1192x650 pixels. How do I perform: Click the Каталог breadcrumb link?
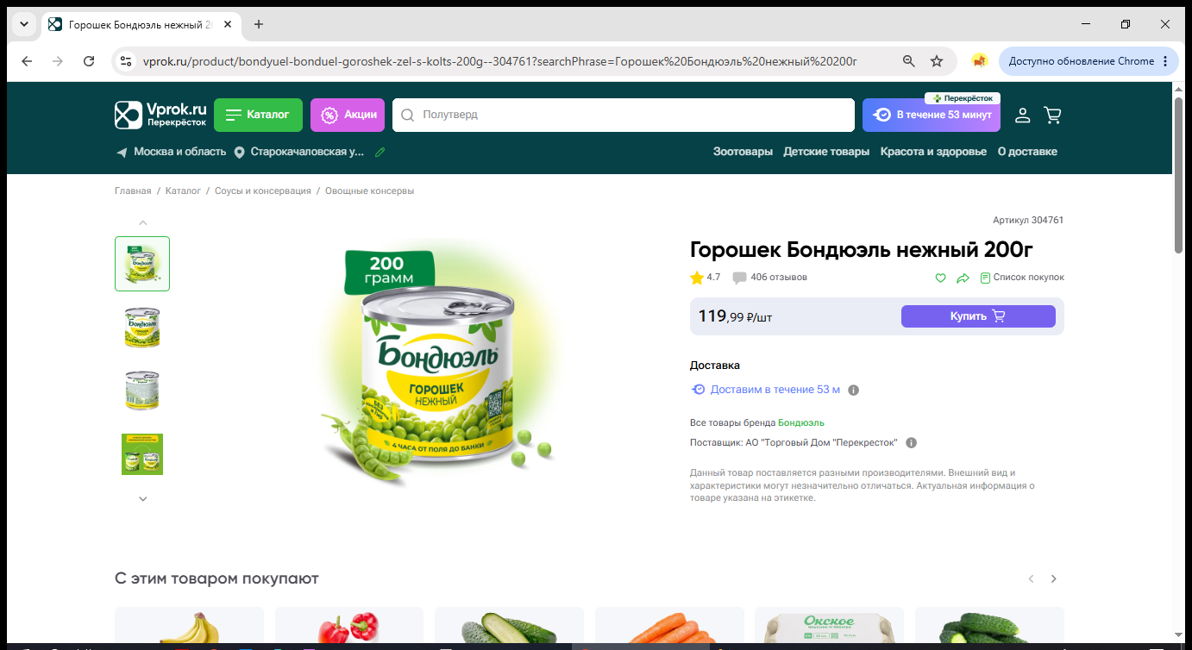[183, 191]
